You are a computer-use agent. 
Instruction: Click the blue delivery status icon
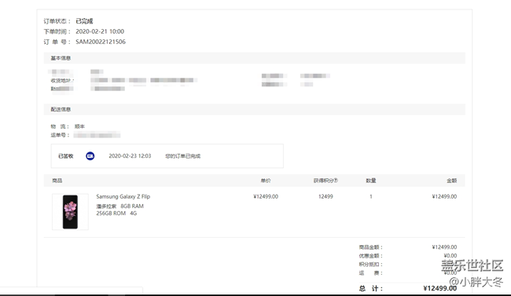point(90,156)
